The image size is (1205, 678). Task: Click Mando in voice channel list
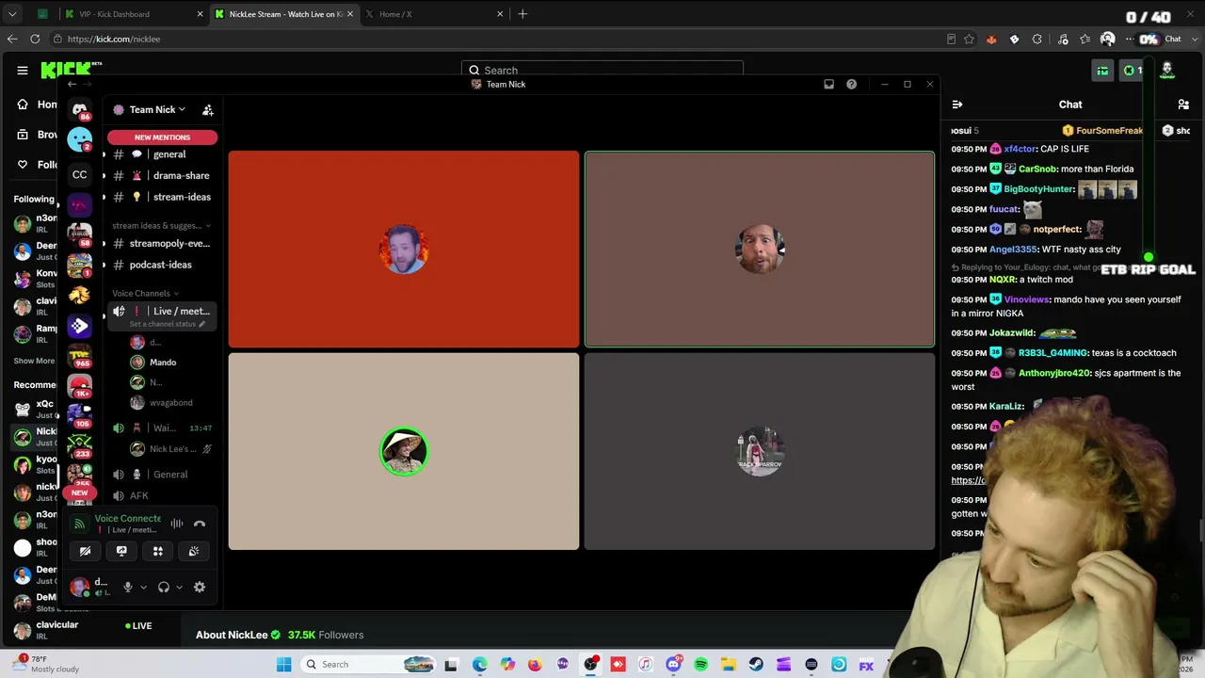click(162, 363)
